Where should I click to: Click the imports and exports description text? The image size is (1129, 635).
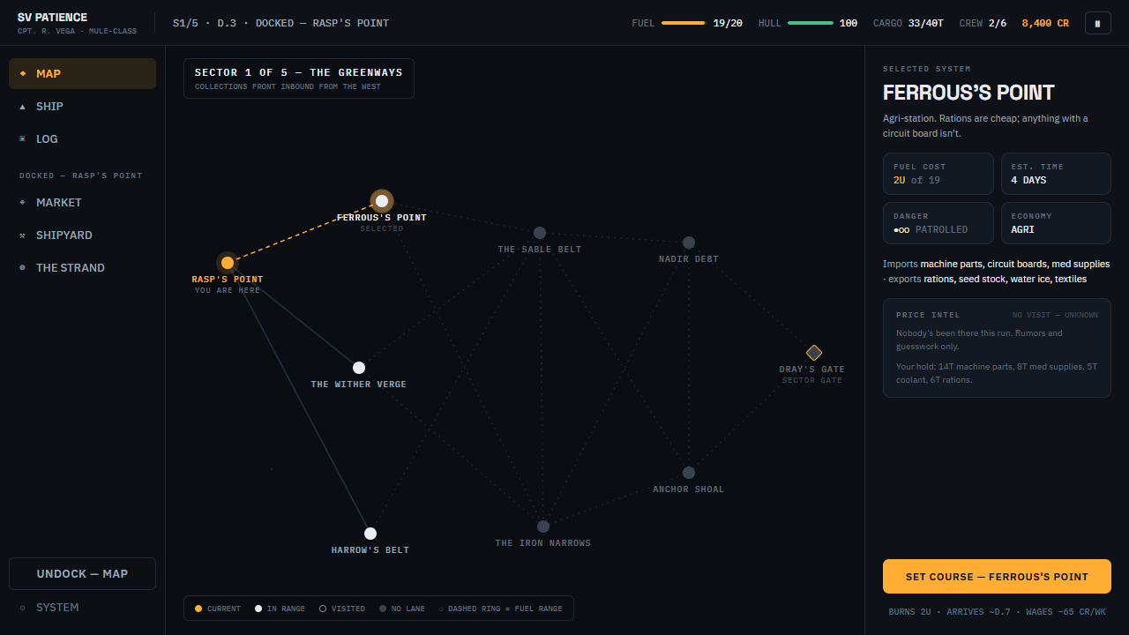[x=997, y=272]
